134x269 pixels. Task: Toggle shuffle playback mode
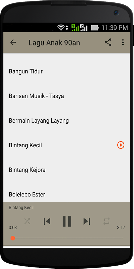27,221
